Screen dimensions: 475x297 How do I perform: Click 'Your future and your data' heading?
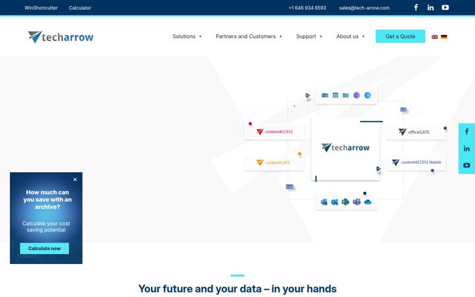pos(237,289)
